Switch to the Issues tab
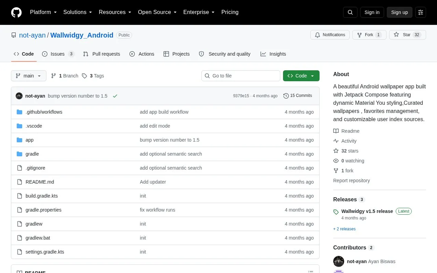Viewport: 437px width, 273px height. click(x=58, y=54)
